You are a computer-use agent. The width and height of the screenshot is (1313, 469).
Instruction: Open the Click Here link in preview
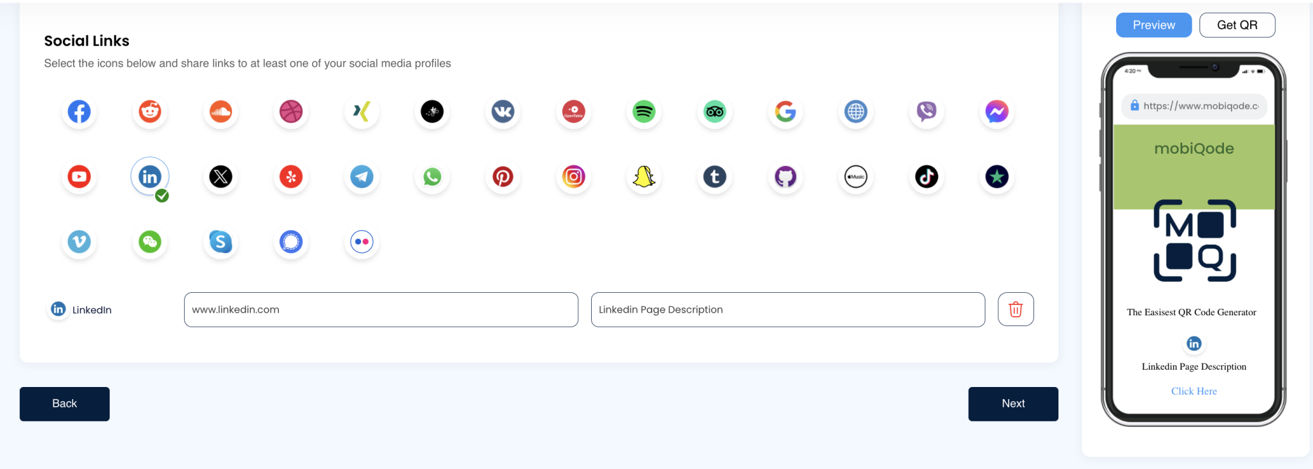[1194, 391]
